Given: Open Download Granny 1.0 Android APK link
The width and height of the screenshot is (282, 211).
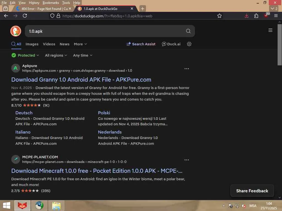Looking at the screenshot, I should click(81, 79).
